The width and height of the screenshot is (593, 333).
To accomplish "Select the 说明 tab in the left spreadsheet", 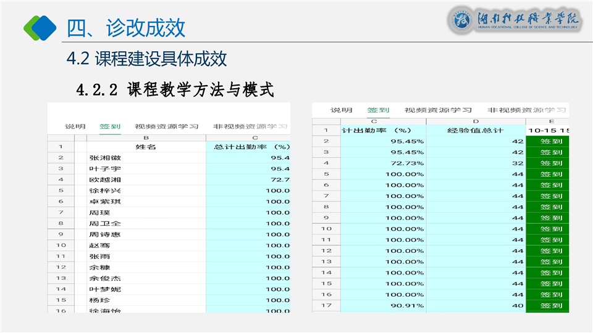I will point(75,126).
